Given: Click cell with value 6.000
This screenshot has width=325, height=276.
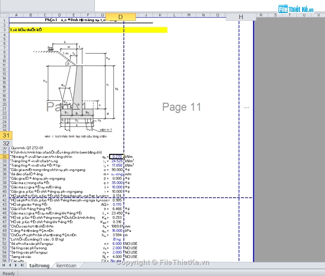Looking at the screenshot, I should click(116, 244).
